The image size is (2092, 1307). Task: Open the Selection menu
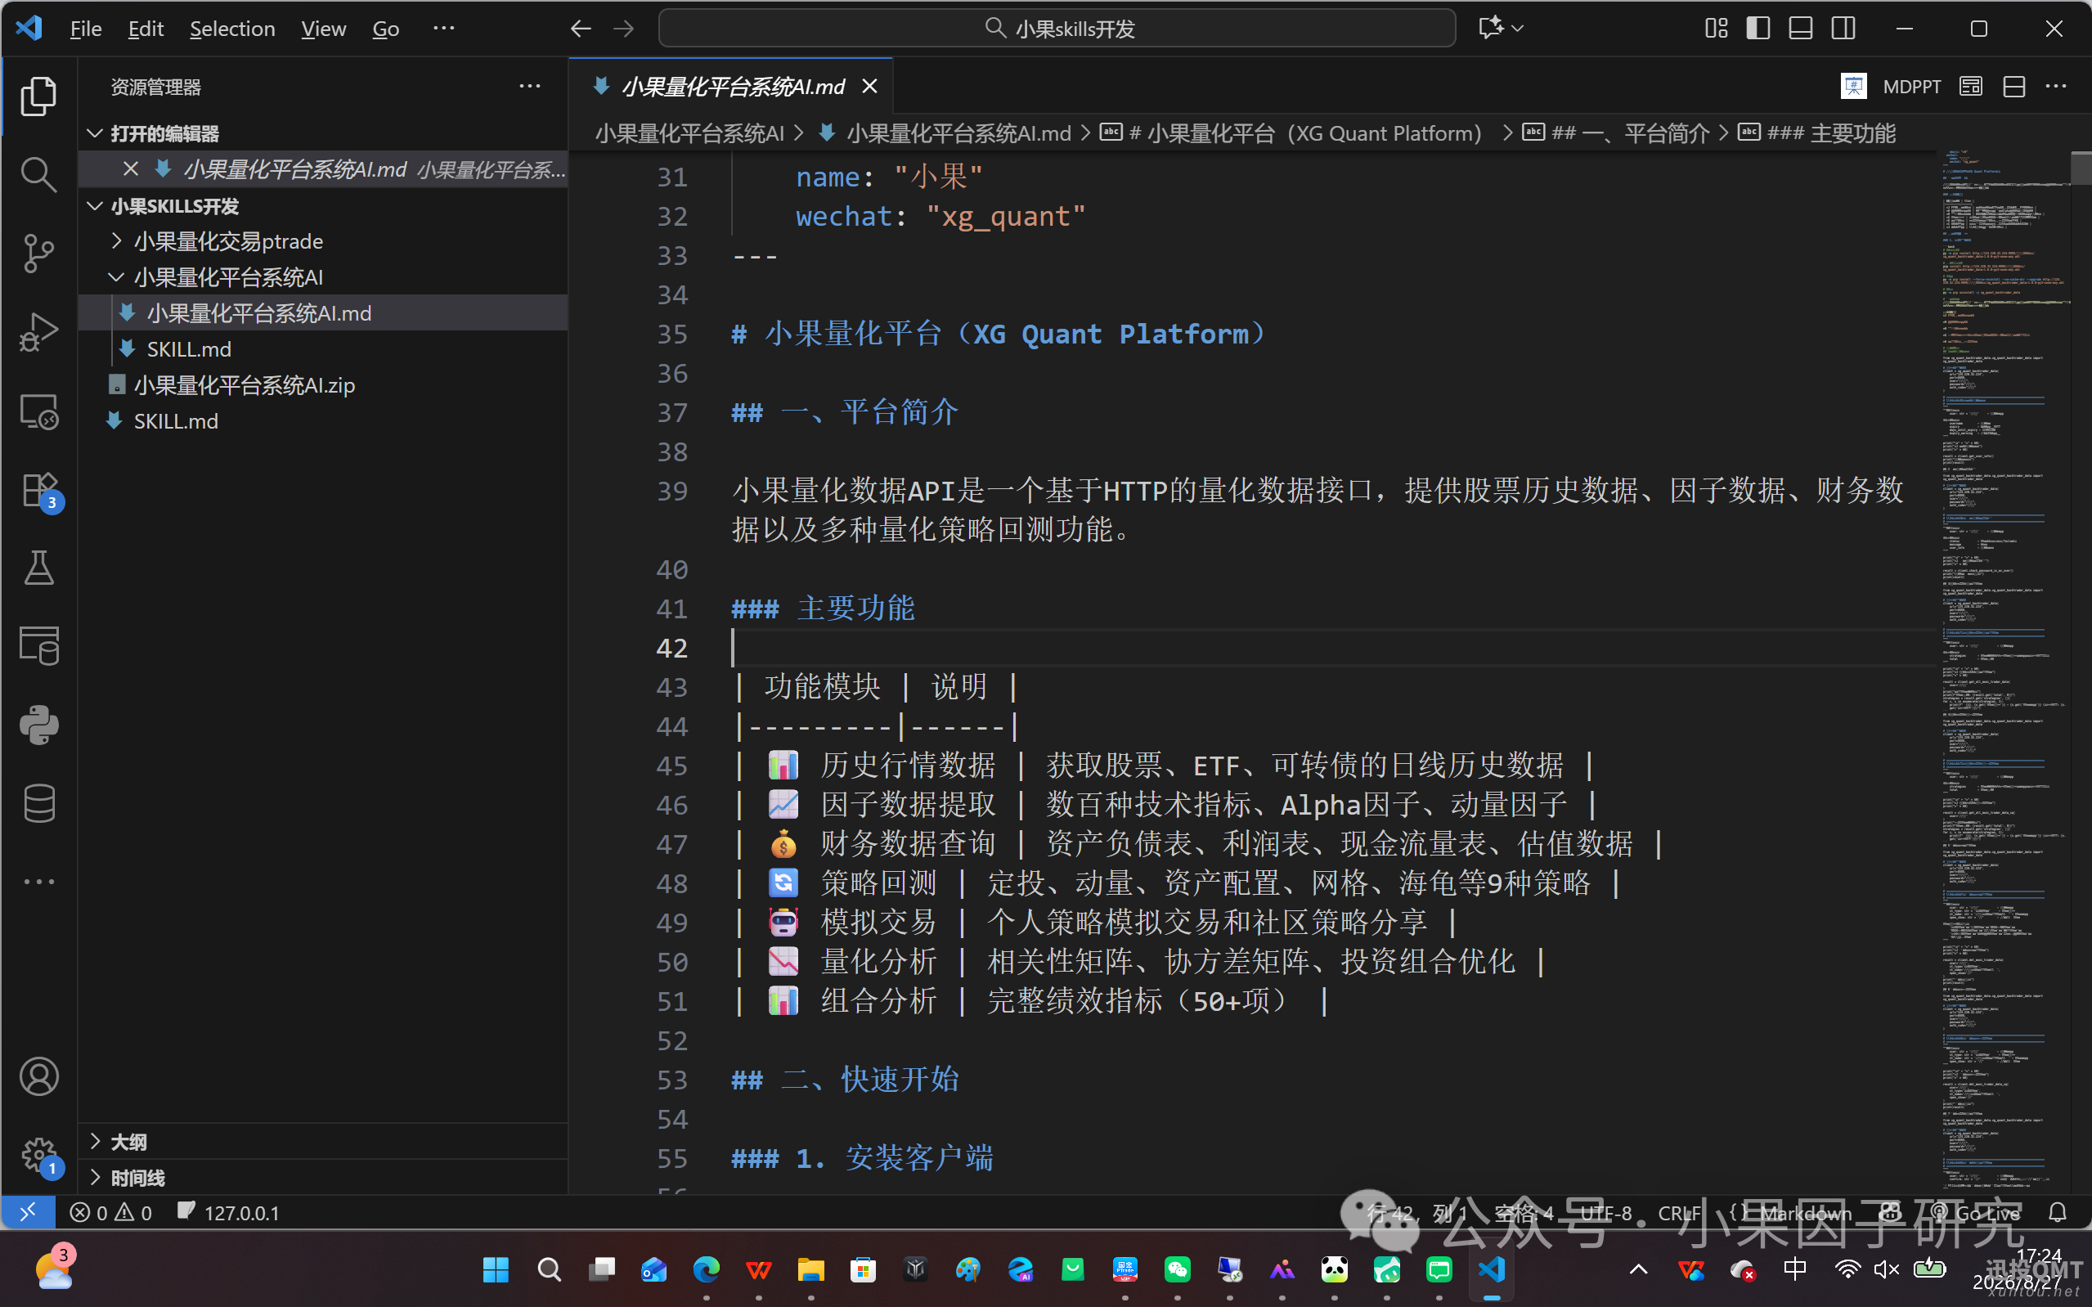point(232,29)
